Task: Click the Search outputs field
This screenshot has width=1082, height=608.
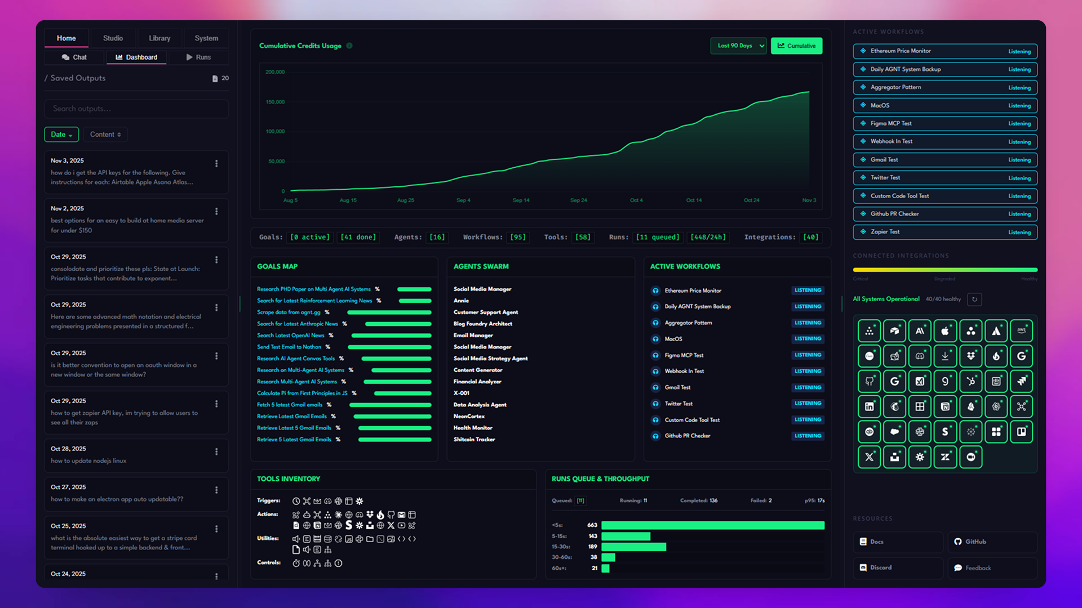Action: click(136, 108)
